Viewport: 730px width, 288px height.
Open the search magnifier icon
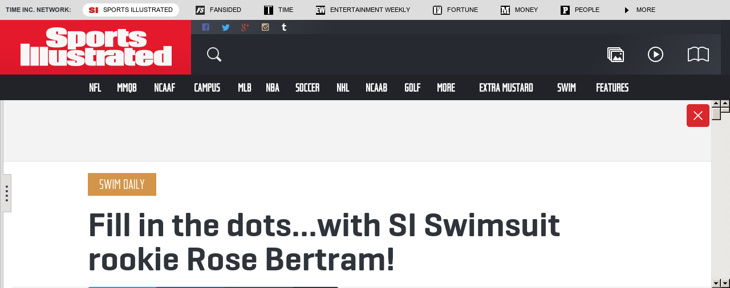[x=214, y=55]
